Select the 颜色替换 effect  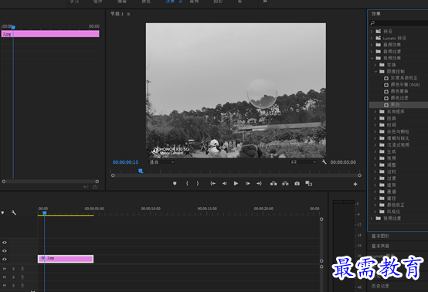tap(399, 91)
